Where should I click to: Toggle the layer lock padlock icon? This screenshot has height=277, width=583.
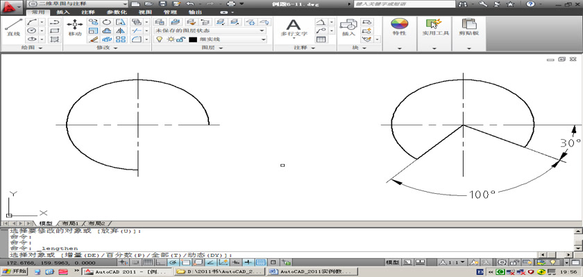(x=181, y=39)
